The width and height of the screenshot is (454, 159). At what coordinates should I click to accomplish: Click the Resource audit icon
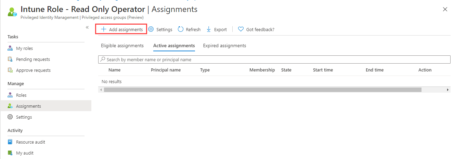coord(10,142)
